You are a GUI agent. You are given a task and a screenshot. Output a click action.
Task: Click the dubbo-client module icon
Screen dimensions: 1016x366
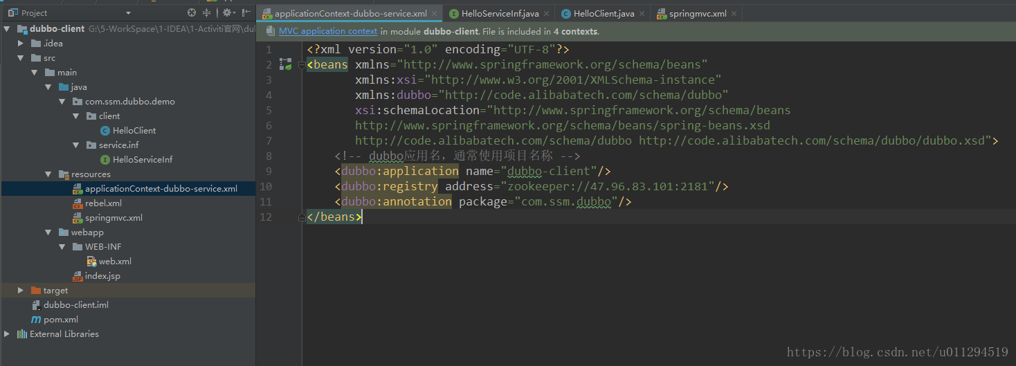(x=22, y=29)
